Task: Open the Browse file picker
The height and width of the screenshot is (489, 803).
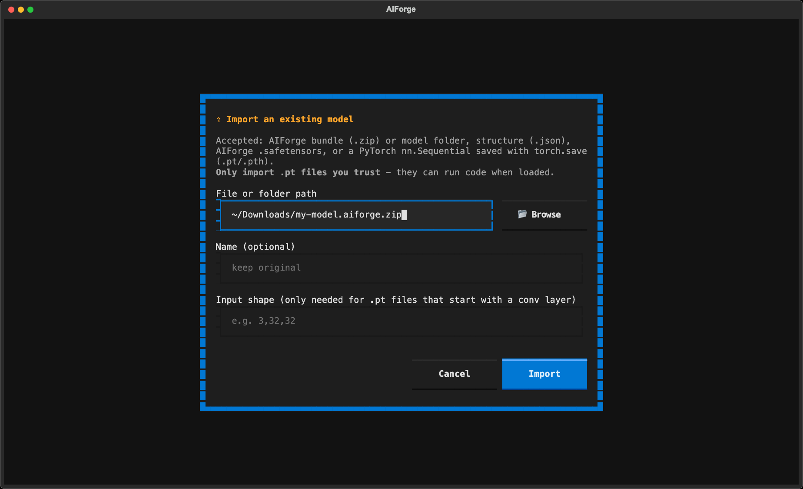Action: [x=544, y=215]
